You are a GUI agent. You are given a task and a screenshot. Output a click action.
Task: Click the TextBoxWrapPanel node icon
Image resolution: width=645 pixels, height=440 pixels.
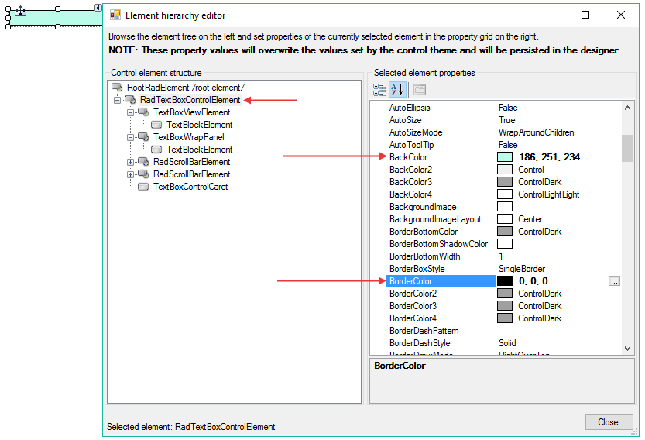[x=143, y=136]
